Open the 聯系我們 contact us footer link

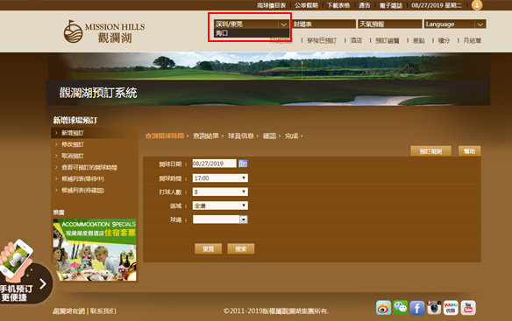[103, 311]
